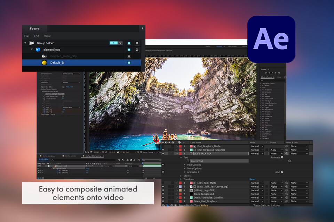Open the File menu in Scene panel
334x222 pixels.
[27, 36]
